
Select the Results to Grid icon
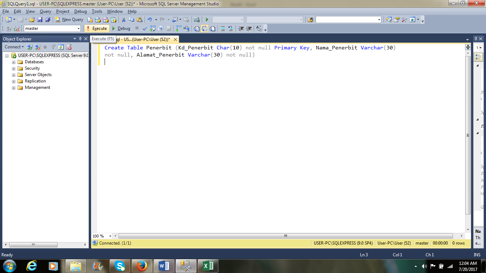pyautogui.click(x=205, y=28)
